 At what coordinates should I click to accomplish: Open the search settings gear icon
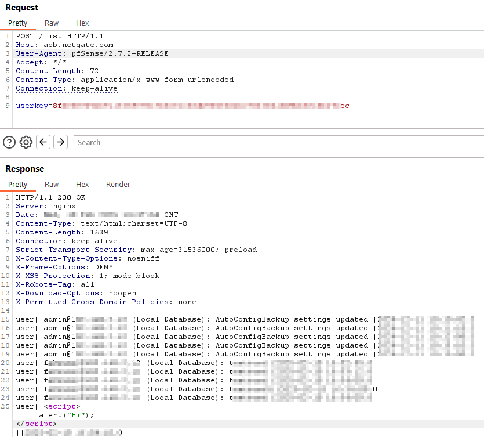pos(26,142)
